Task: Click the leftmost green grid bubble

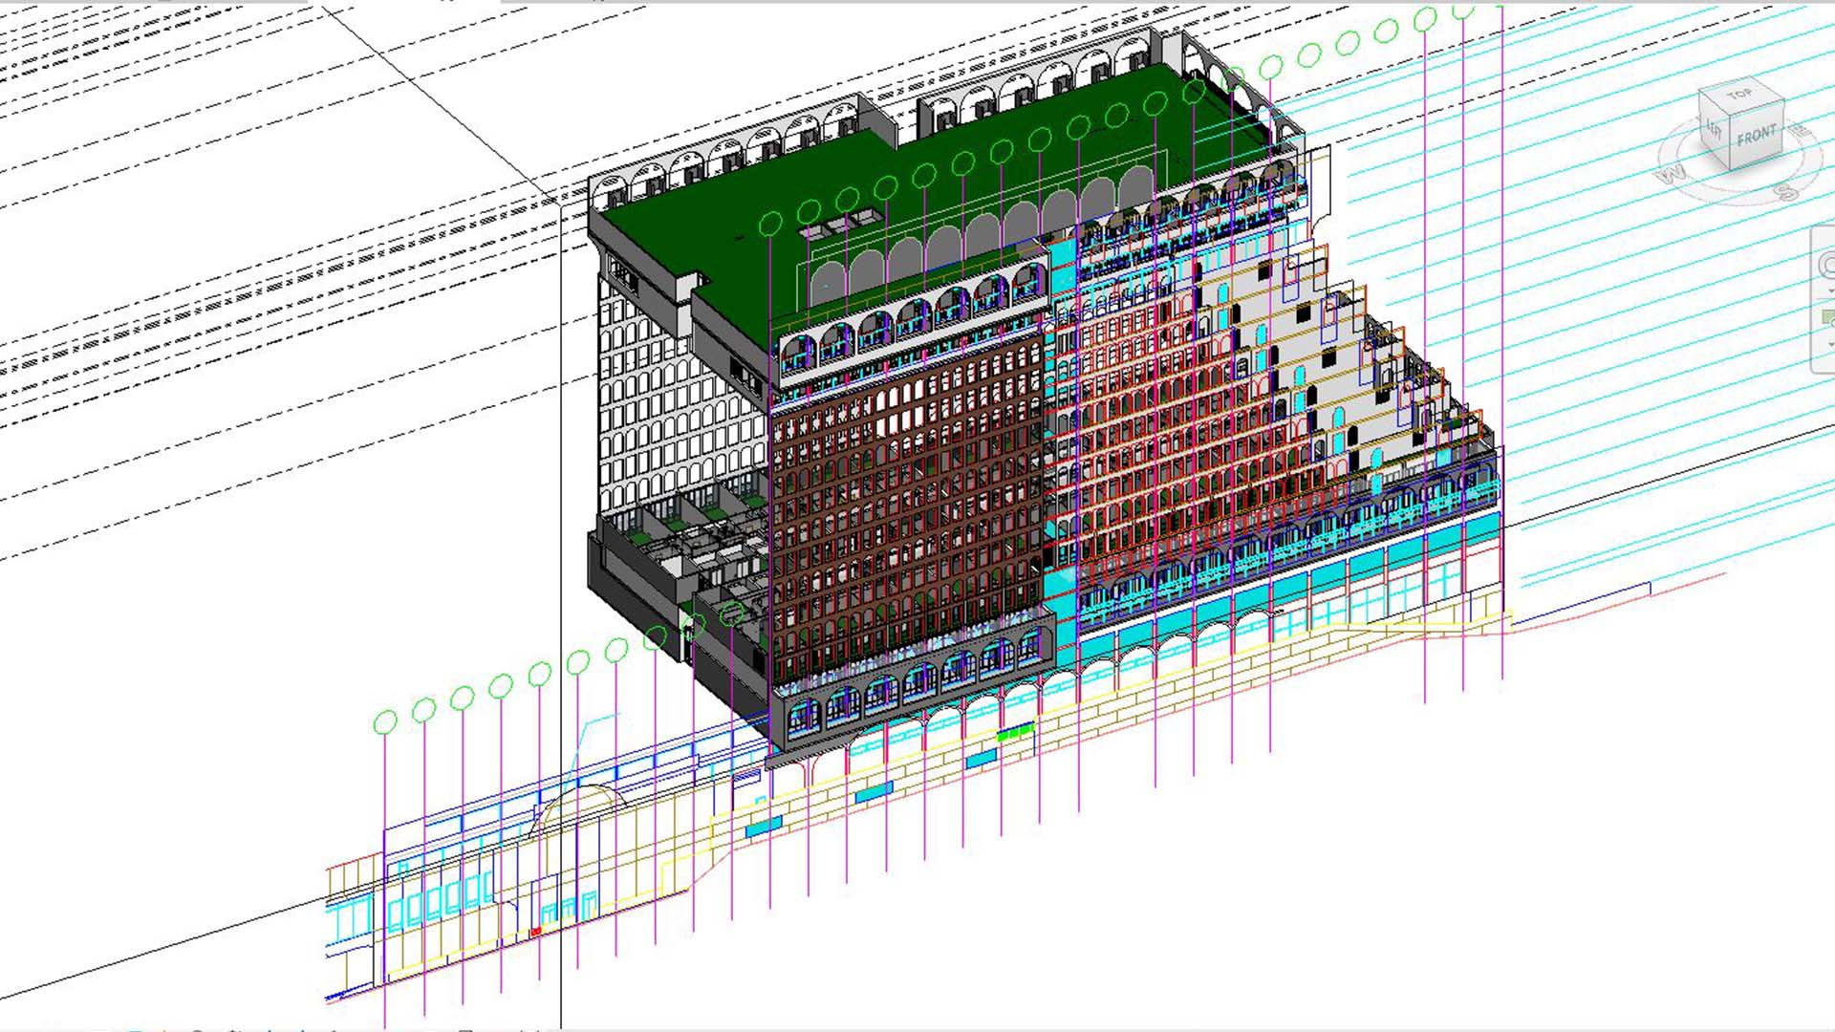Action: (385, 723)
